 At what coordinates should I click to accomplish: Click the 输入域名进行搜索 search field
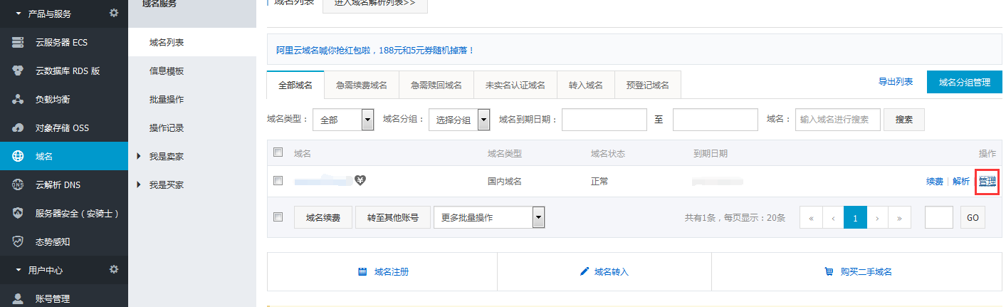(x=837, y=120)
